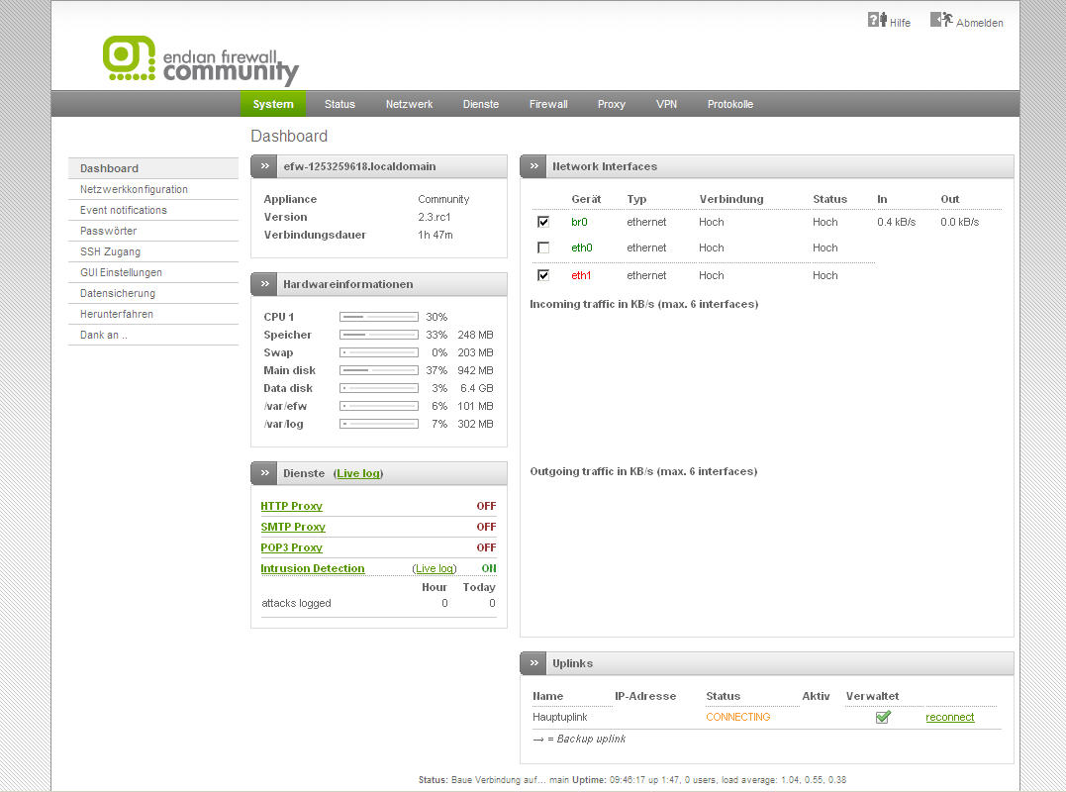Click the reconnect link for Hauptuplink

pyautogui.click(x=949, y=717)
